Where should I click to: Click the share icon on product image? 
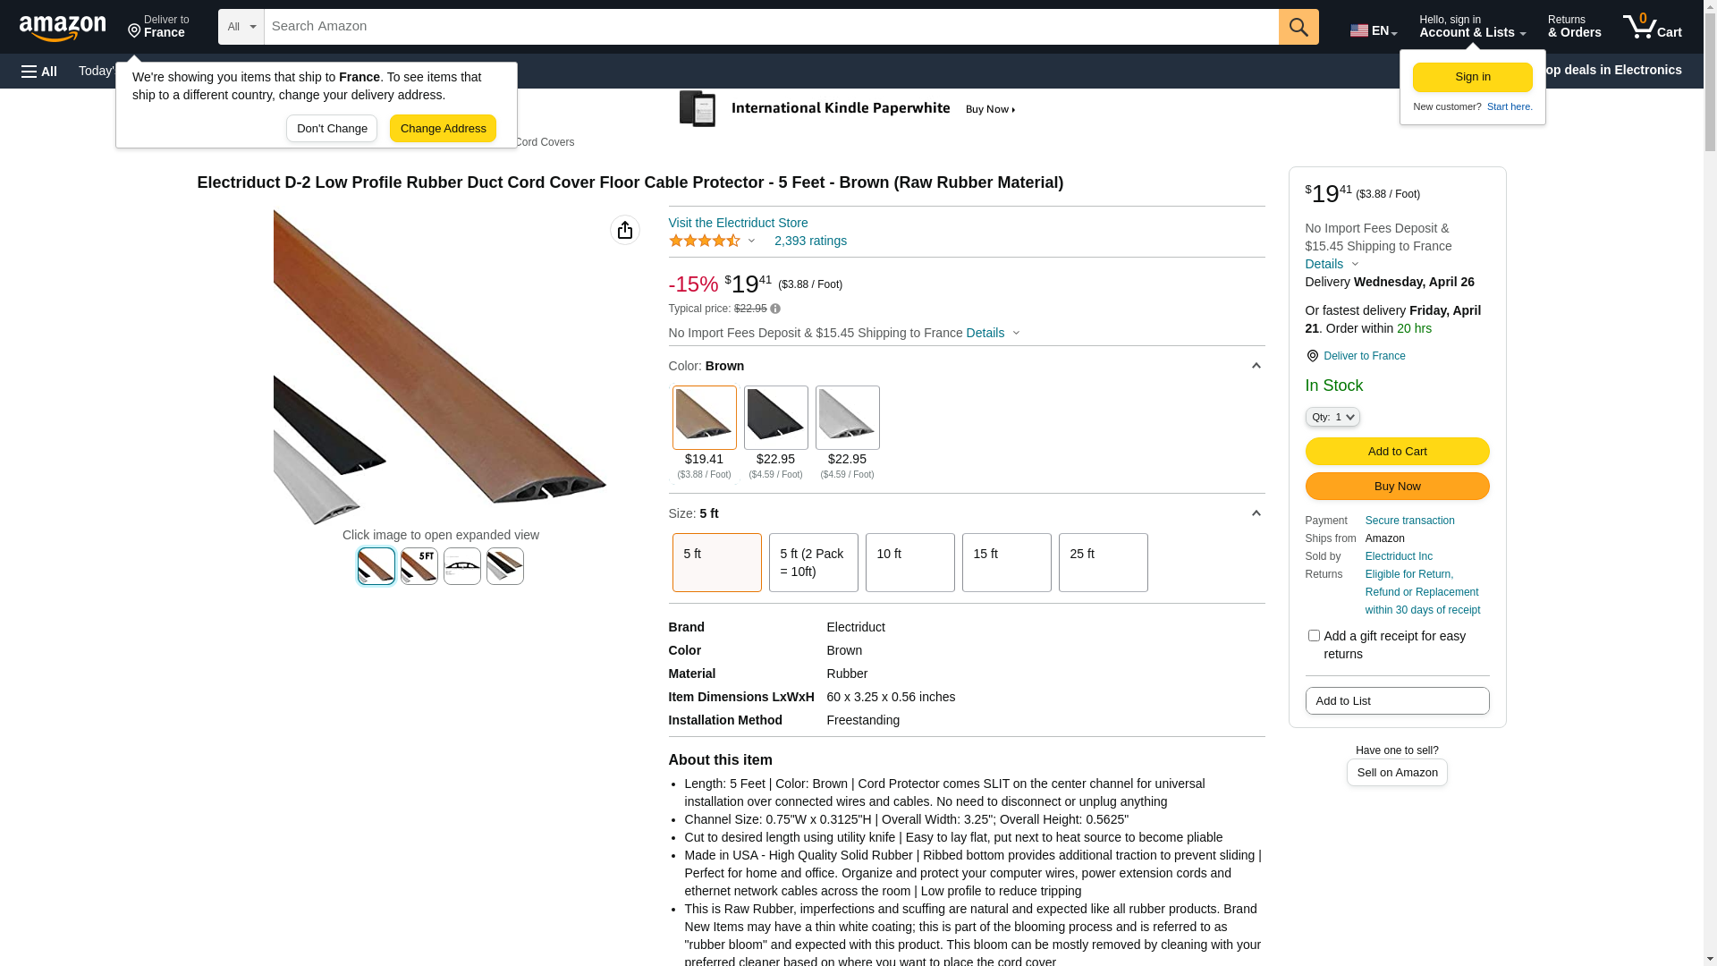pos(625,230)
